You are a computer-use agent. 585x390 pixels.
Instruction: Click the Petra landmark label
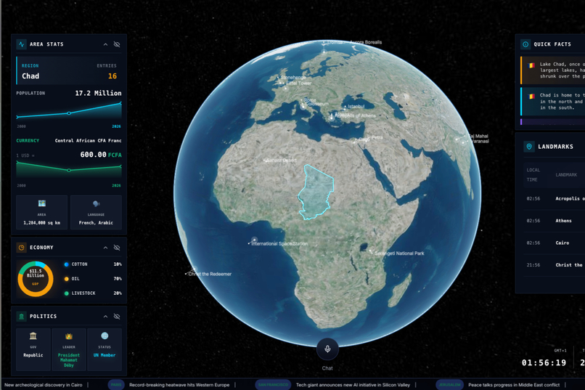(377, 137)
